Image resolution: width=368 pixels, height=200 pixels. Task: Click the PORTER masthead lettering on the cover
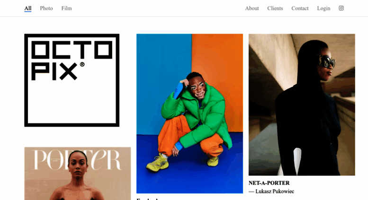click(x=78, y=160)
